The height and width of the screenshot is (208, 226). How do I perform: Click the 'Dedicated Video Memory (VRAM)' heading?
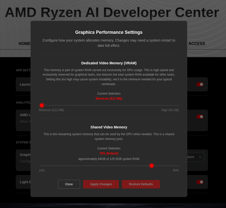(109, 63)
